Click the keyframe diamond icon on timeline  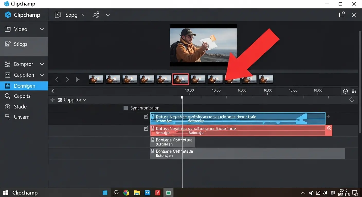pos(351,100)
